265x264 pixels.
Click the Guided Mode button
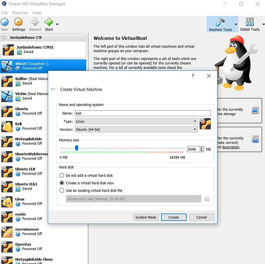[146, 217]
